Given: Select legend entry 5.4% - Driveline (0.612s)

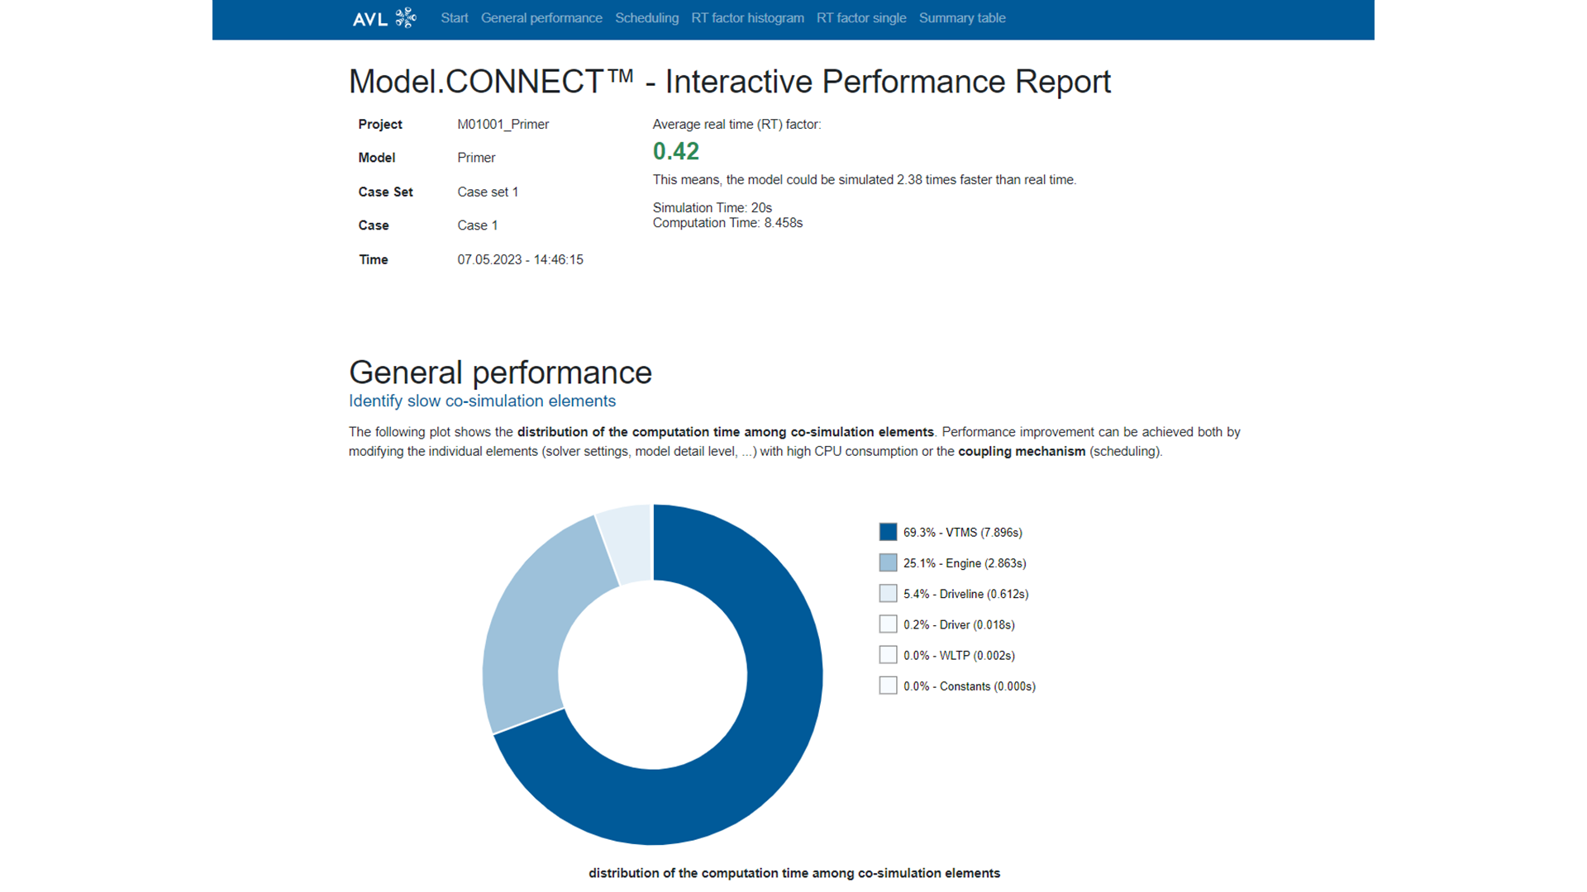Looking at the screenshot, I should (966, 594).
